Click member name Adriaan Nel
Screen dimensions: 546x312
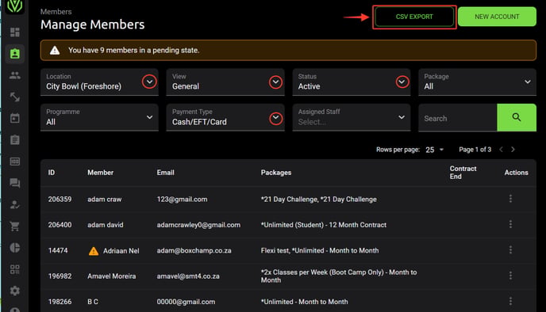(121, 251)
